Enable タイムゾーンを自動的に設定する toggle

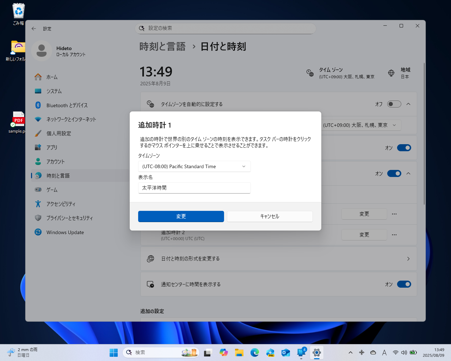[394, 104]
